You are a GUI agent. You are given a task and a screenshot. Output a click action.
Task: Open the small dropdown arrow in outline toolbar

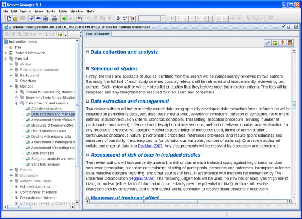(66, 35)
